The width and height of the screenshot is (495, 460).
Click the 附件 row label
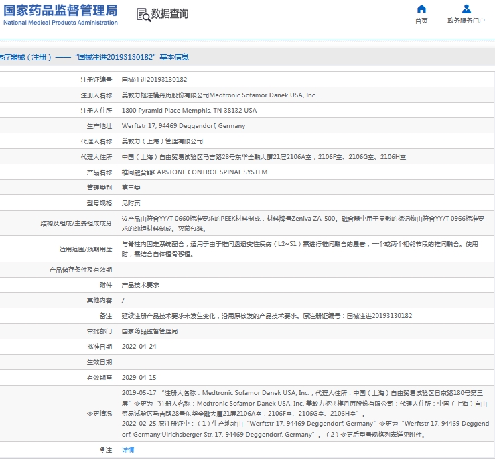pyautogui.click(x=106, y=285)
